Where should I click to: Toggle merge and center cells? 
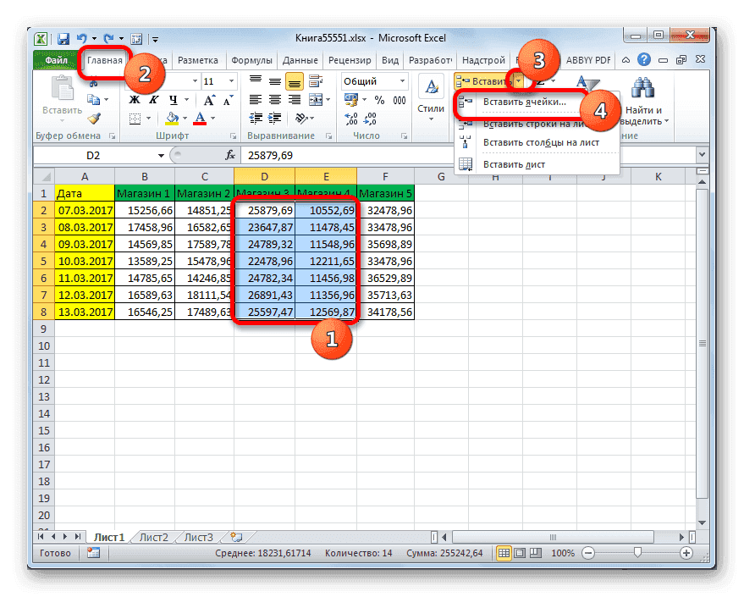[317, 100]
